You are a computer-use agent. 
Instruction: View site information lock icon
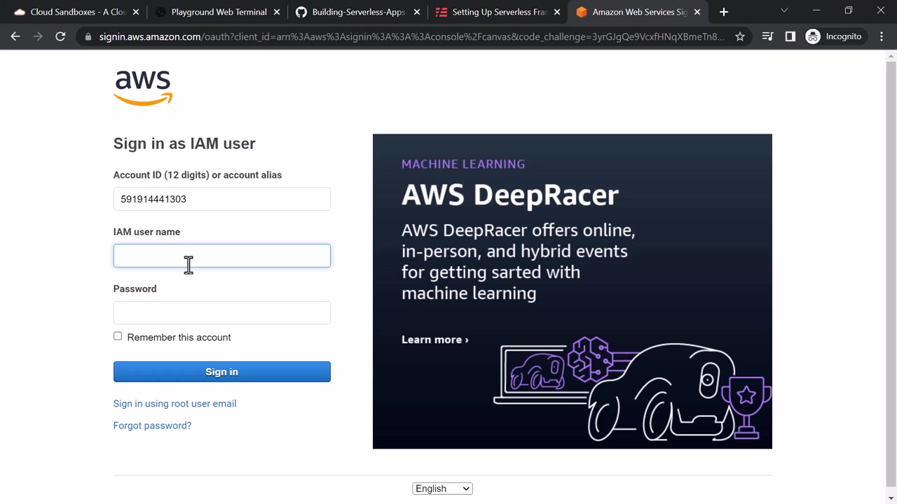87,36
